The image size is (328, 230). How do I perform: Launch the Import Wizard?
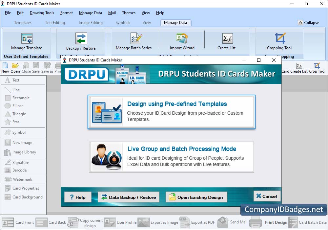[x=182, y=41]
